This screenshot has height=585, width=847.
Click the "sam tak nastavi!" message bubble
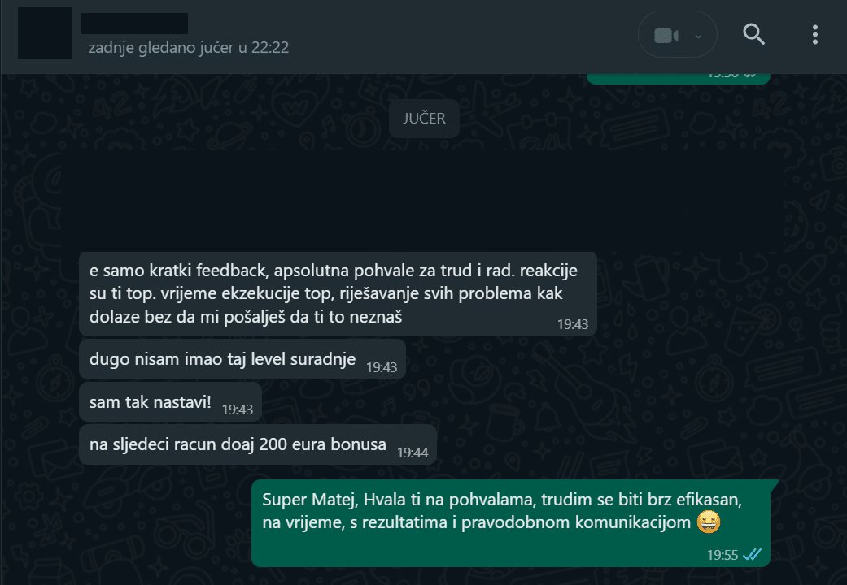pos(170,402)
